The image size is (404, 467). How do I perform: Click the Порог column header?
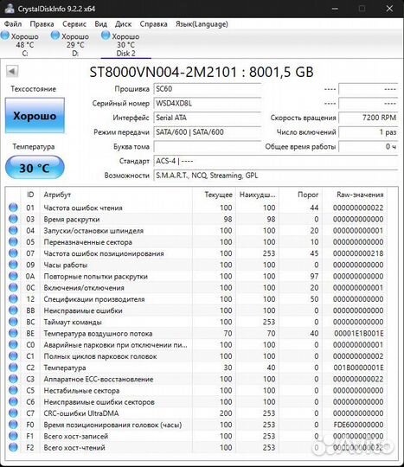(x=300, y=195)
